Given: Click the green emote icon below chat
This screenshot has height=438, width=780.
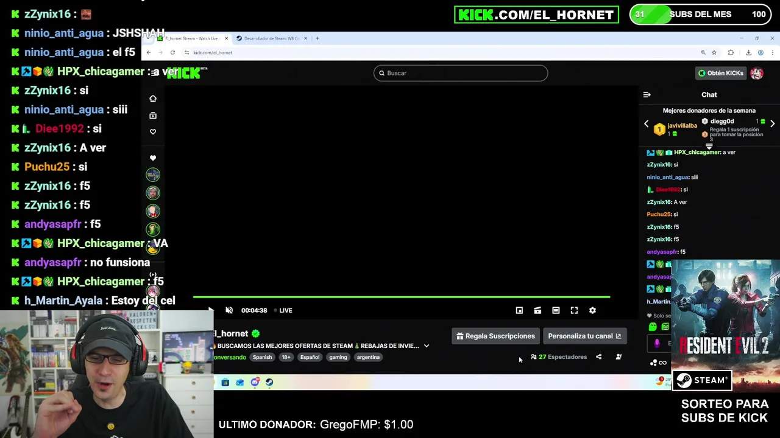Looking at the screenshot, I should [x=653, y=327].
